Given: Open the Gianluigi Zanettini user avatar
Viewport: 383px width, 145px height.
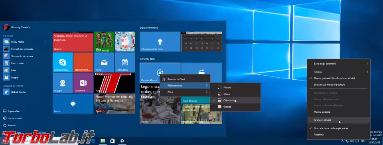Looking at the screenshot, I should pos(6,27).
